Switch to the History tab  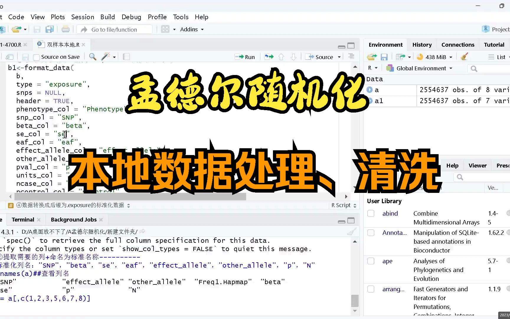pos(422,44)
